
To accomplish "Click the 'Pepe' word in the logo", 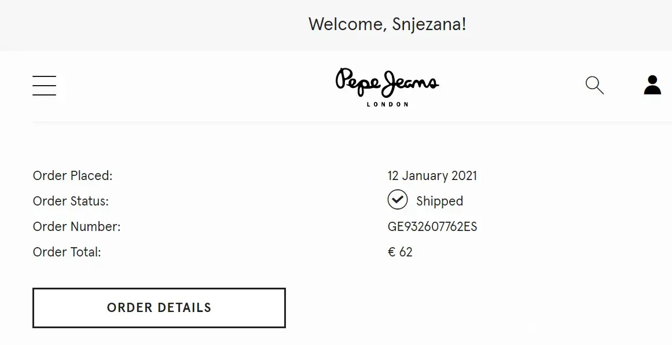I will point(358,82).
